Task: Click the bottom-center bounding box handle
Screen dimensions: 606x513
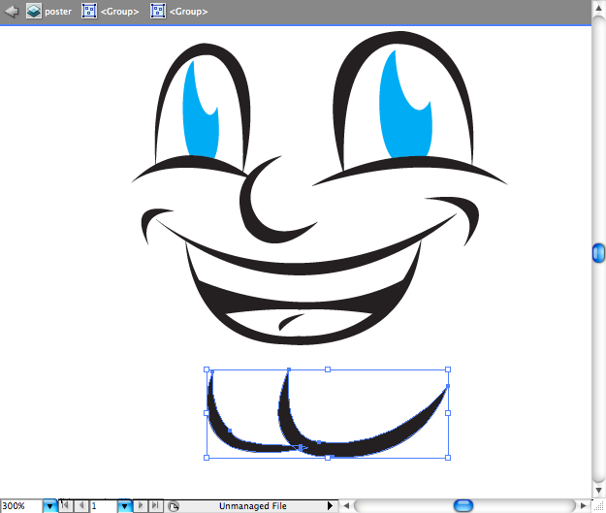Action: [x=328, y=458]
